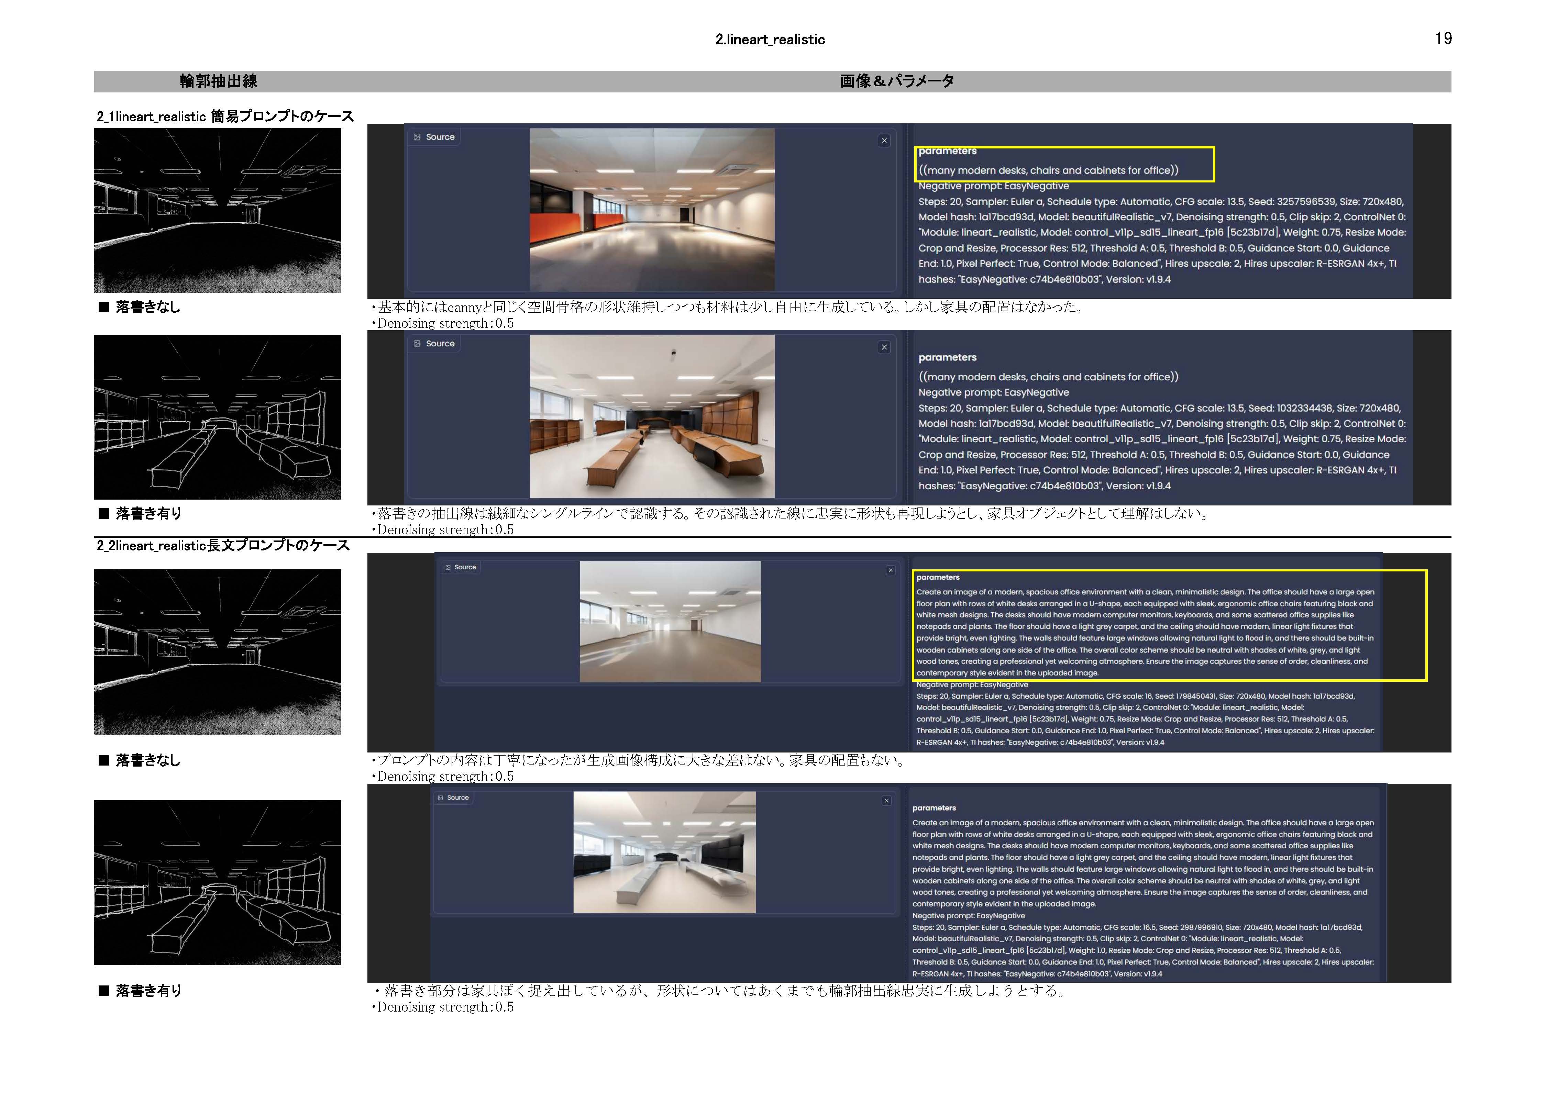The image size is (1546, 1093).
Task: Click the short prompt in the yellow box
Action: [x=1048, y=170]
